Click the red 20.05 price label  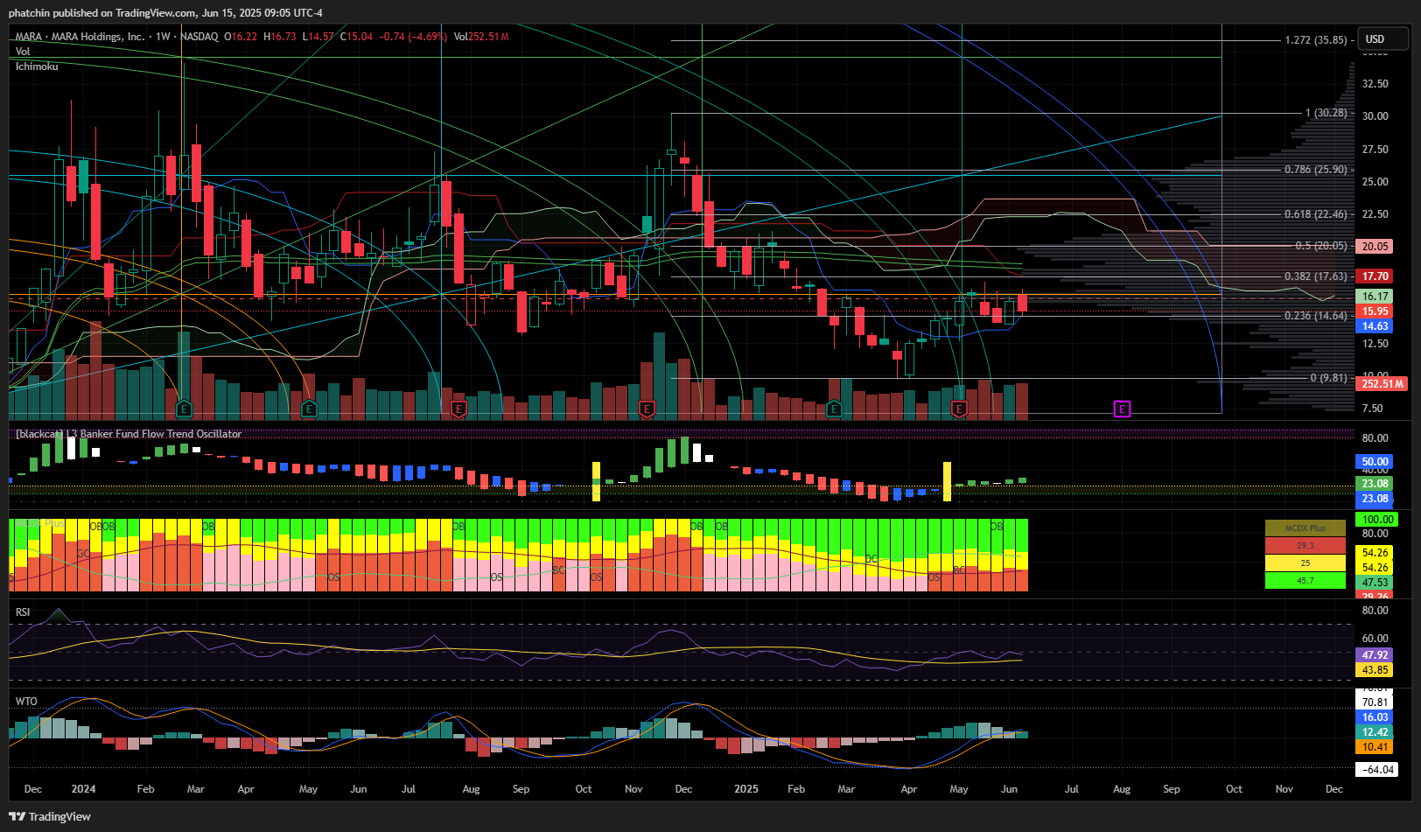[x=1375, y=247]
